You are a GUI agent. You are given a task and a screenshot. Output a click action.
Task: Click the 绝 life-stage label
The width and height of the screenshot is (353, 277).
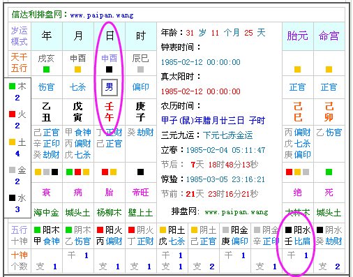pyautogui.click(x=298, y=193)
